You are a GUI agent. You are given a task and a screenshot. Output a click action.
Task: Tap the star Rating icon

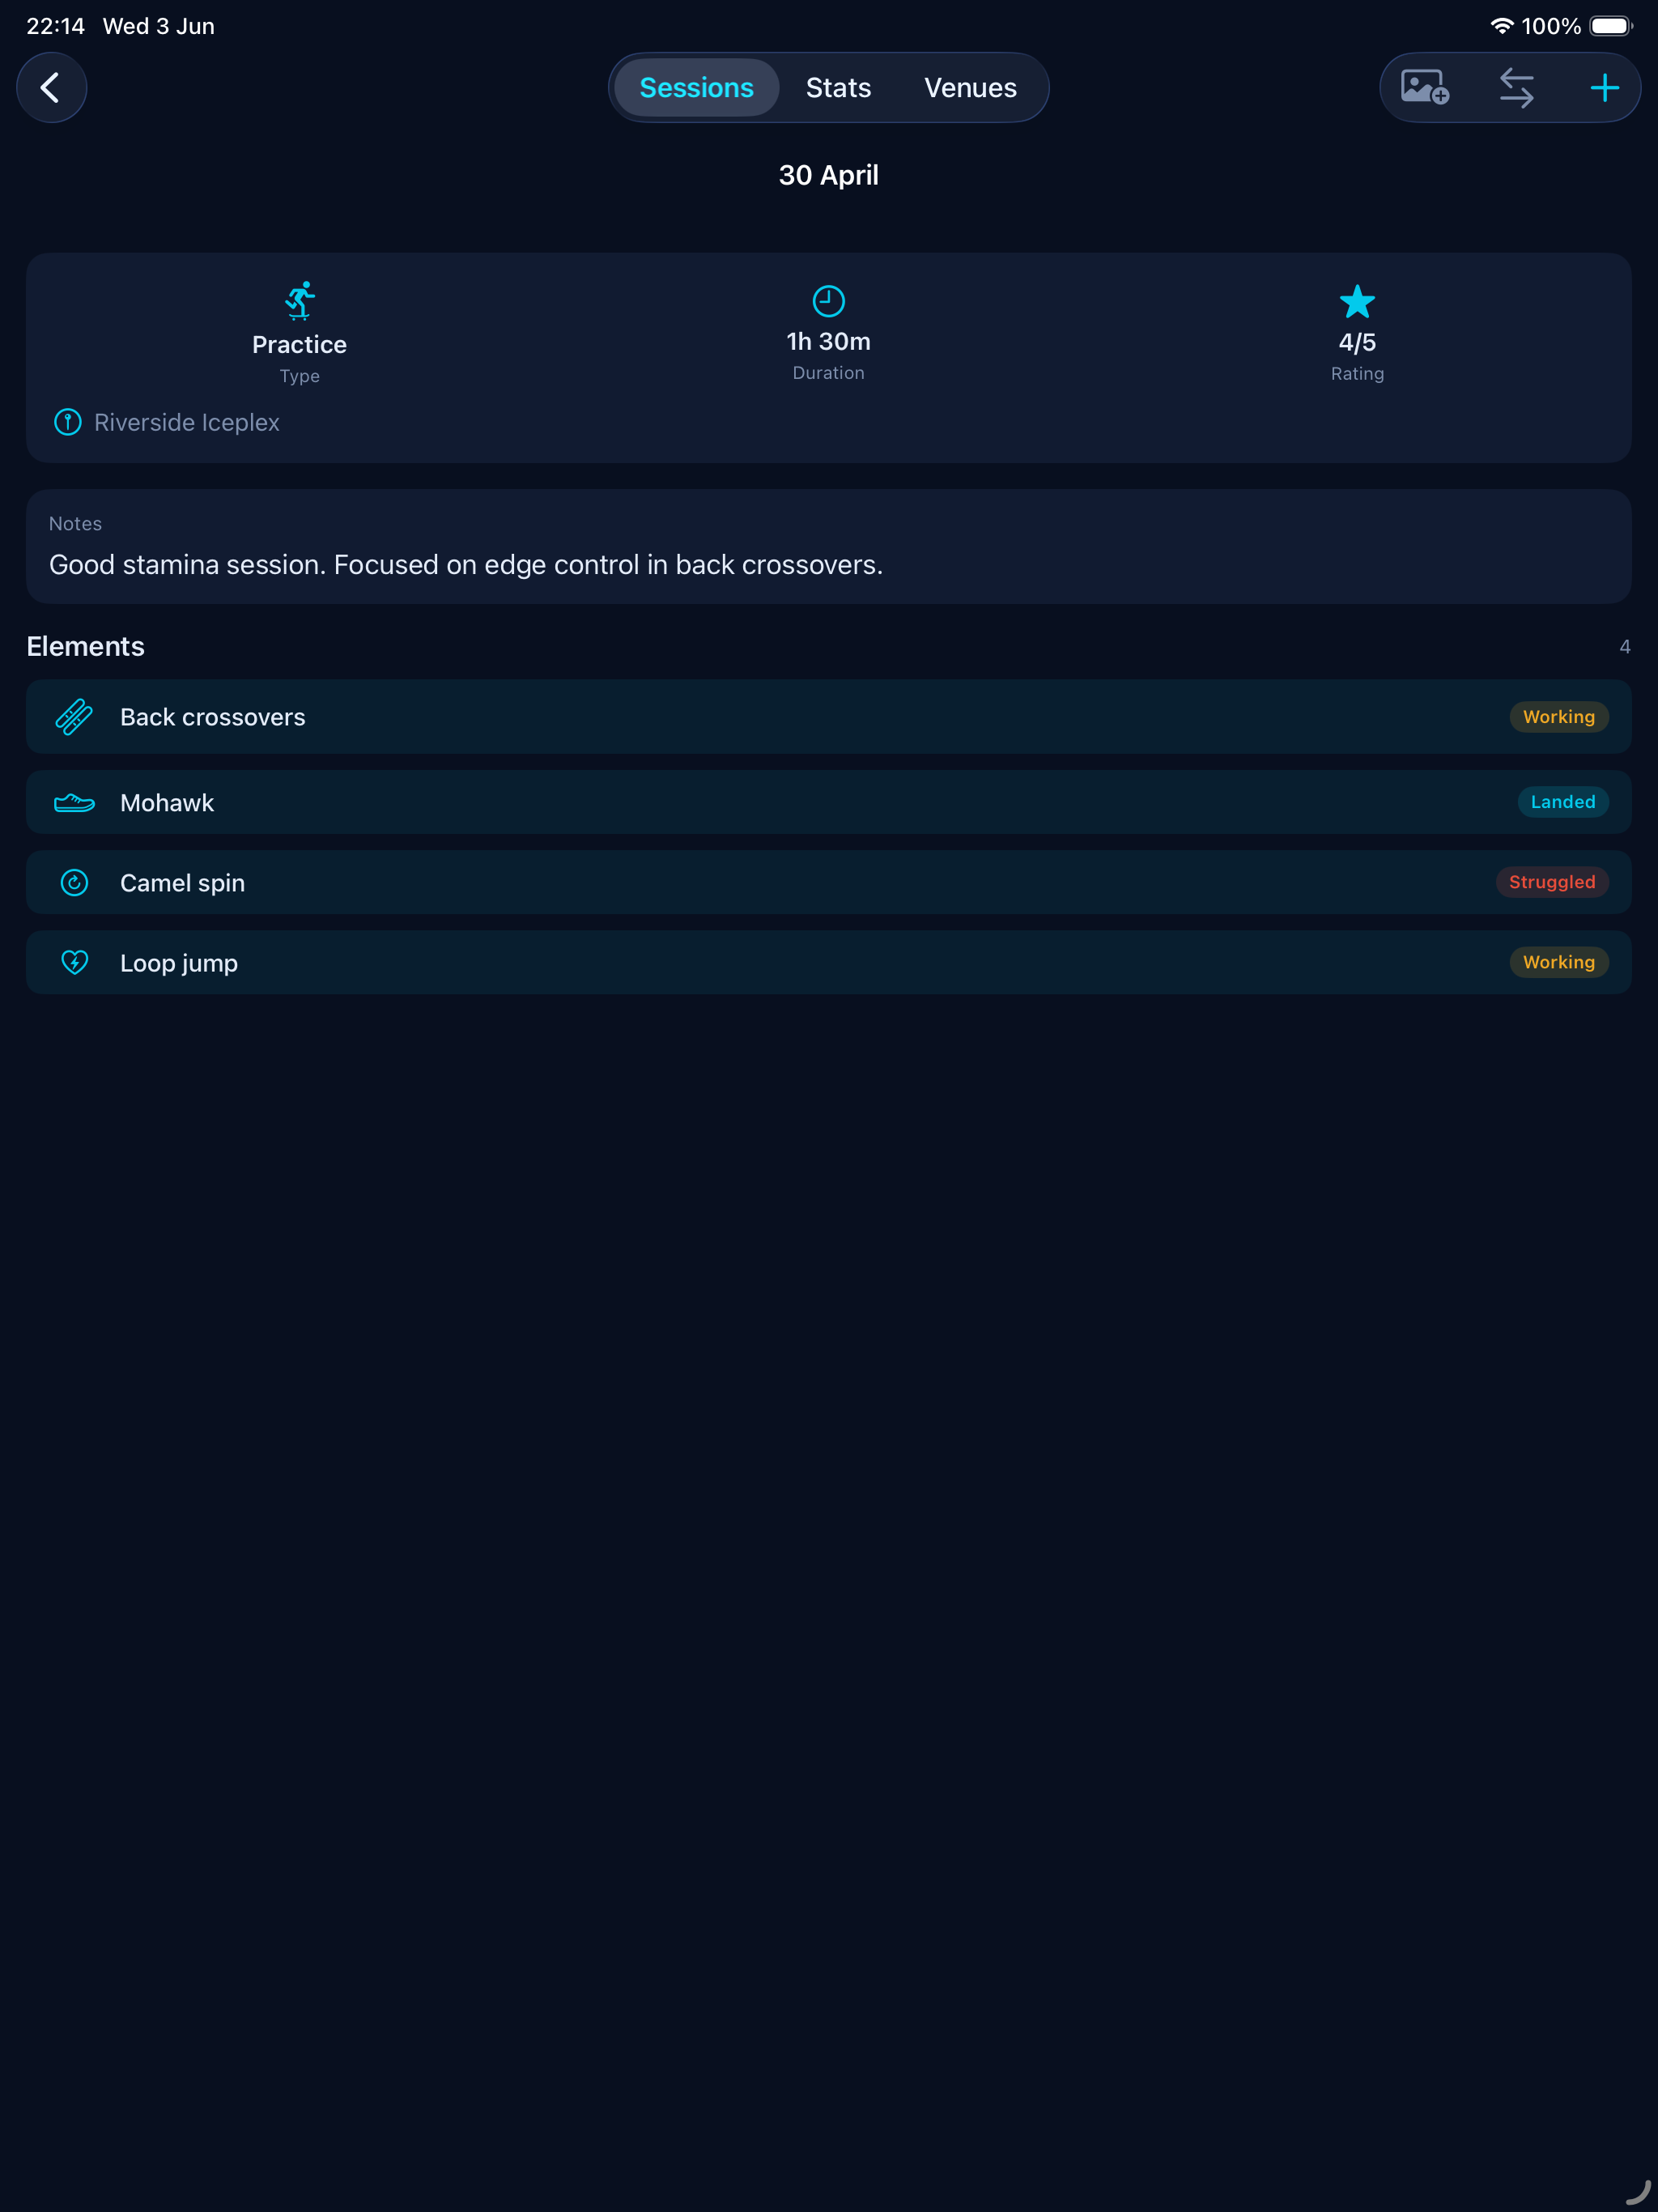point(1357,301)
